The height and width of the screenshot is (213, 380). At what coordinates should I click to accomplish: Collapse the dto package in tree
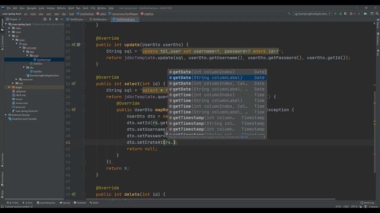pyautogui.click(x=24, y=67)
